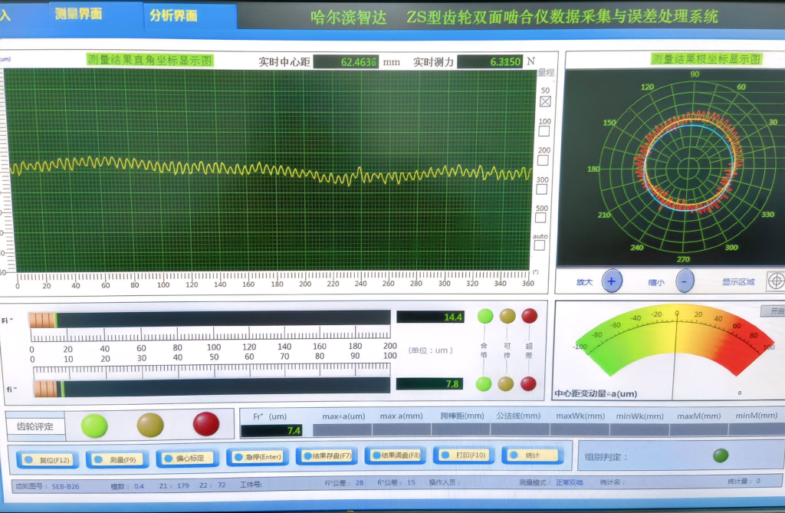This screenshot has height=513, width=785.
Task: Click the green gear evaluation indicator lamp
Action: [x=94, y=425]
